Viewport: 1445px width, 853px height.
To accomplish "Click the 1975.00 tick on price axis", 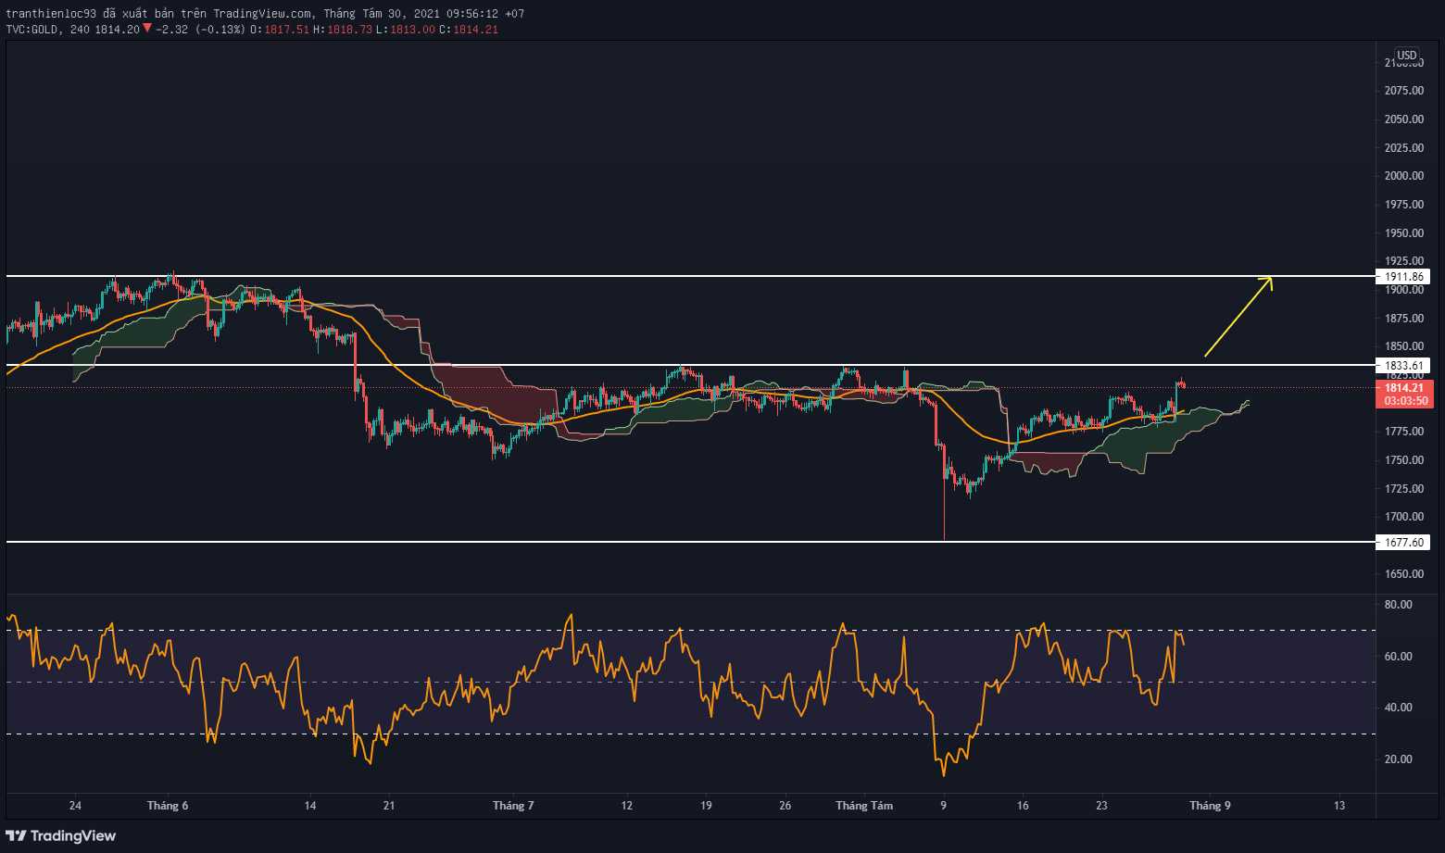I will tap(1404, 205).
